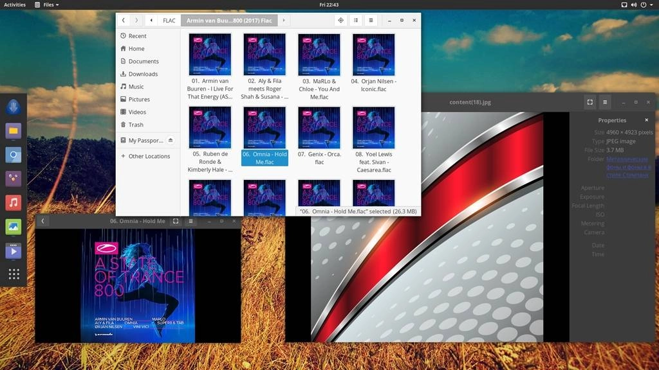The width and height of the screenshot is (659, 370).
Task: Select the Armin van Buu...800 (2017) Flac path button
Action: [x=229, y=20]
